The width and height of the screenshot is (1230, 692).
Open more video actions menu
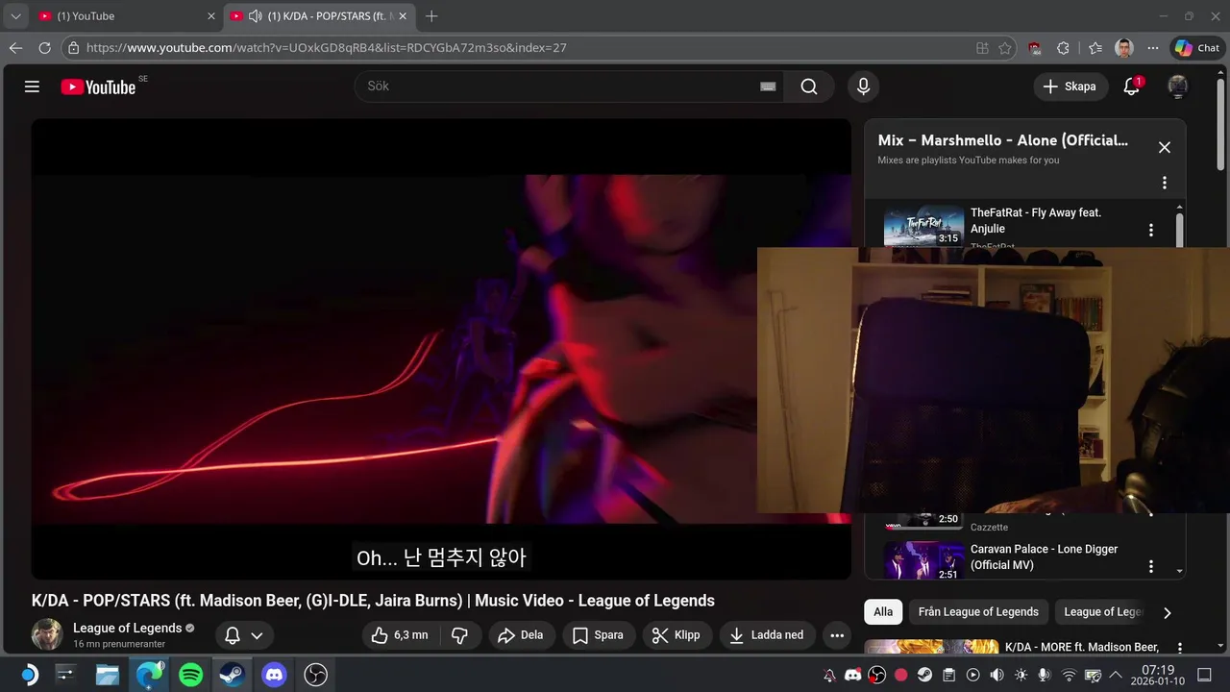pyautogui.click(x=837, y=635)
